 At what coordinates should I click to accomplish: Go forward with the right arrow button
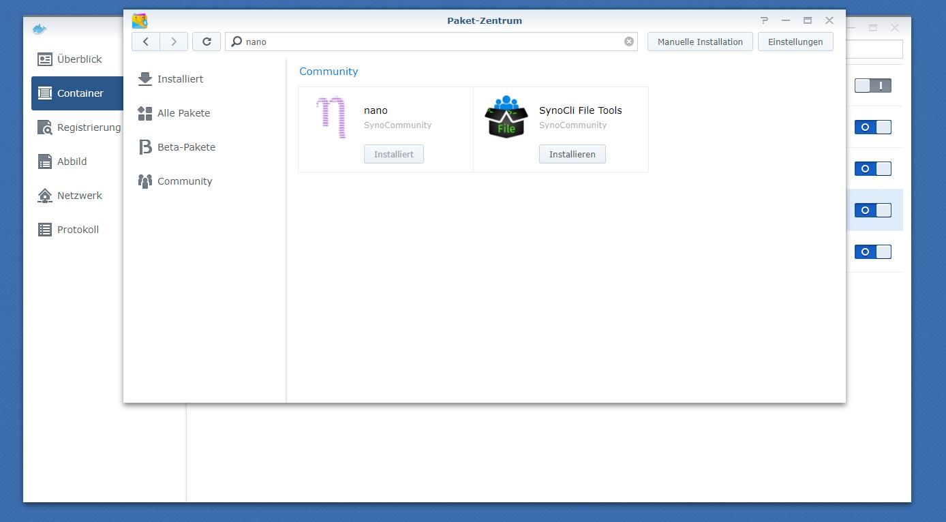coord(174,42)
